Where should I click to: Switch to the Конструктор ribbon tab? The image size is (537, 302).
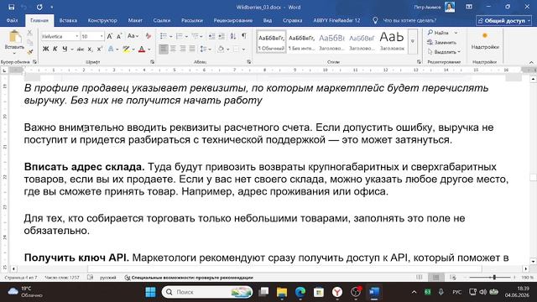102,20
